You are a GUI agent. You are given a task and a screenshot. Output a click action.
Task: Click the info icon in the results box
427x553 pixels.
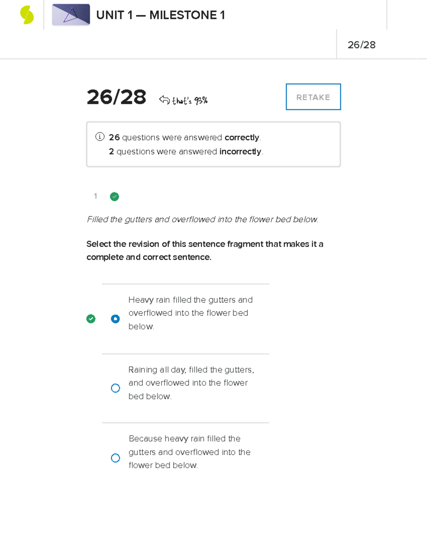100,137
